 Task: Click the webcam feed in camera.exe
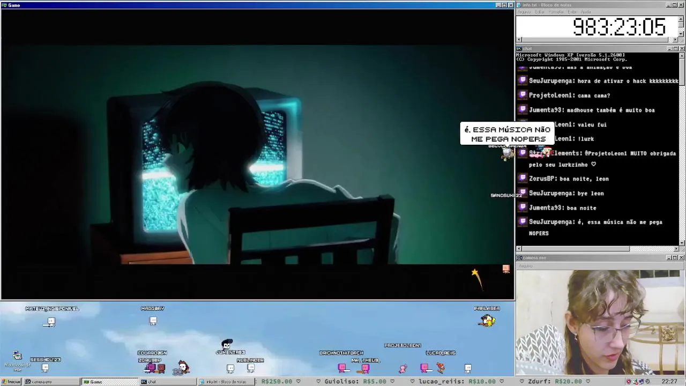coord(600,322)
